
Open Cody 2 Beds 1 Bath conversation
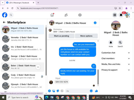tap(23, 76)
